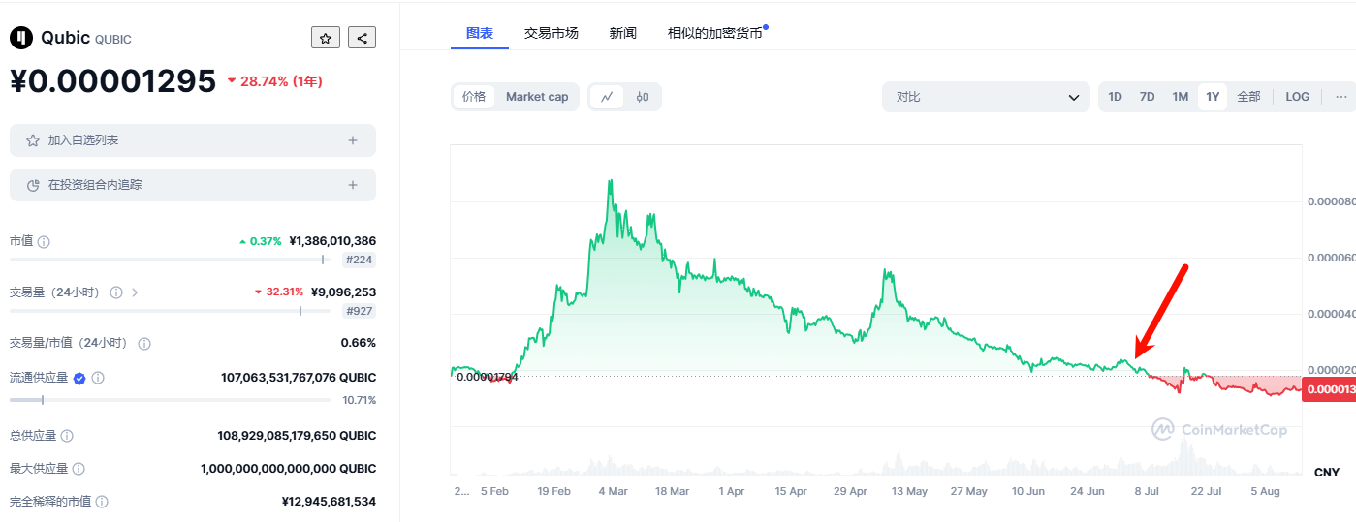Click the 32.31% volume change text
Image resolution: width=1356 pixels, height=522 pixels.
(285, 292)
